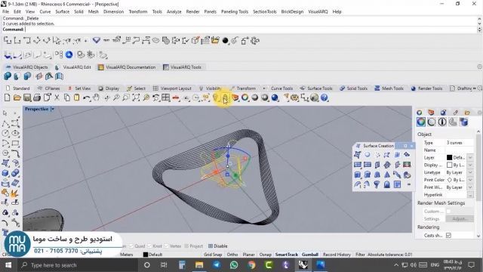Select the Polyline tool in left sidebar
This screenshot has height=272, width=483.
click(5, 123)
